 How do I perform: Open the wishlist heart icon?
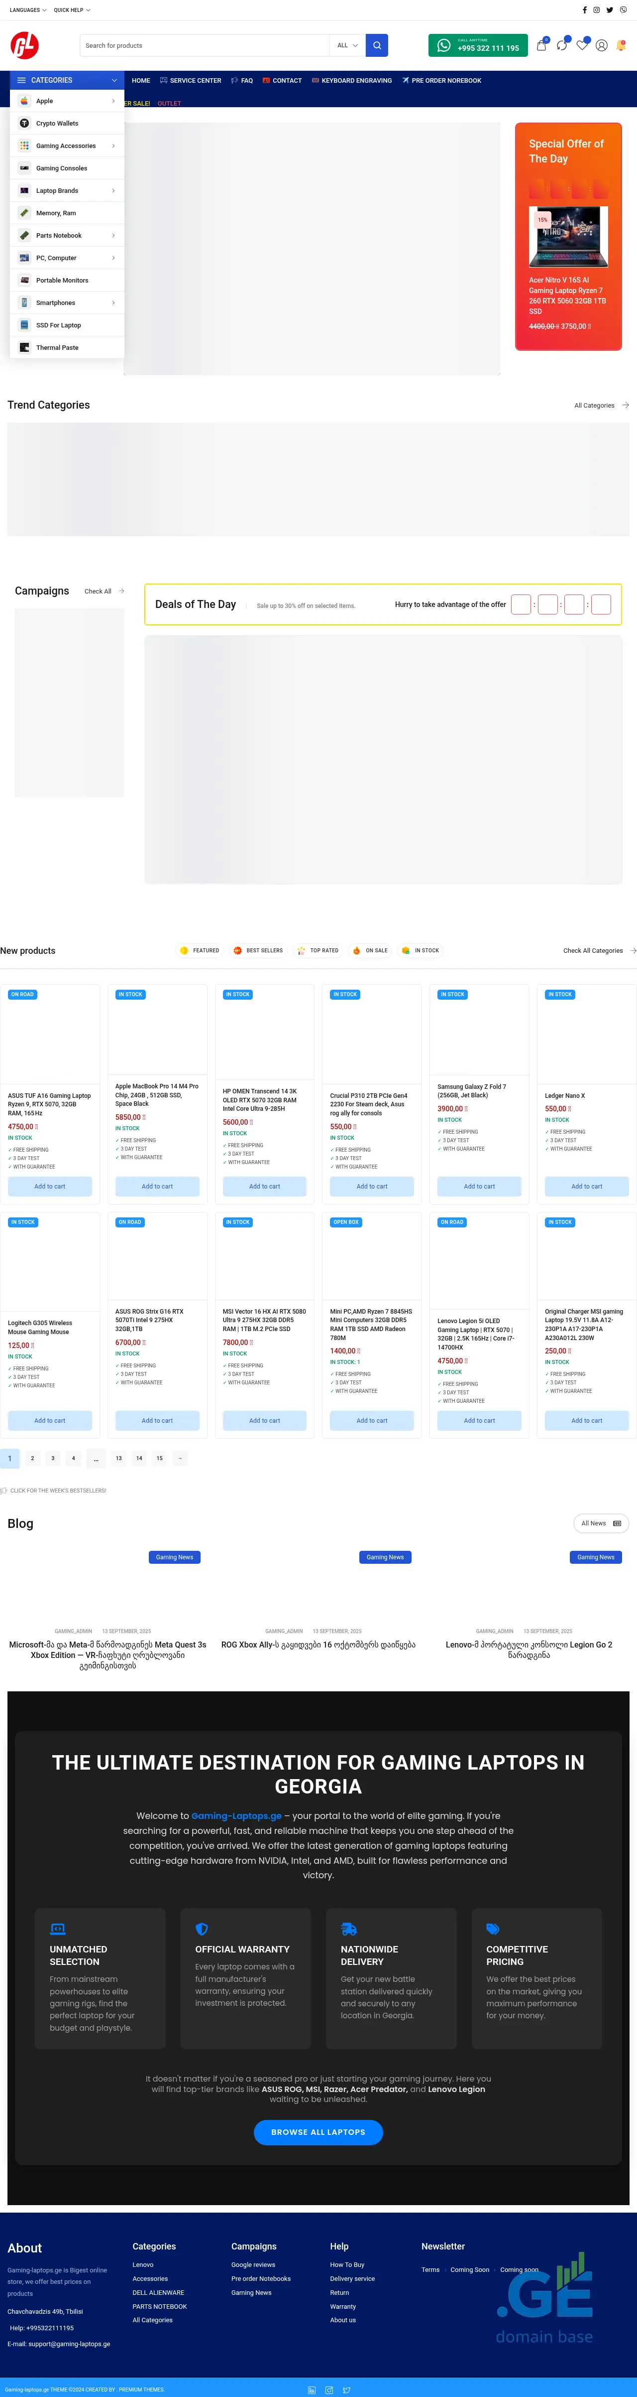pos(581,45)
